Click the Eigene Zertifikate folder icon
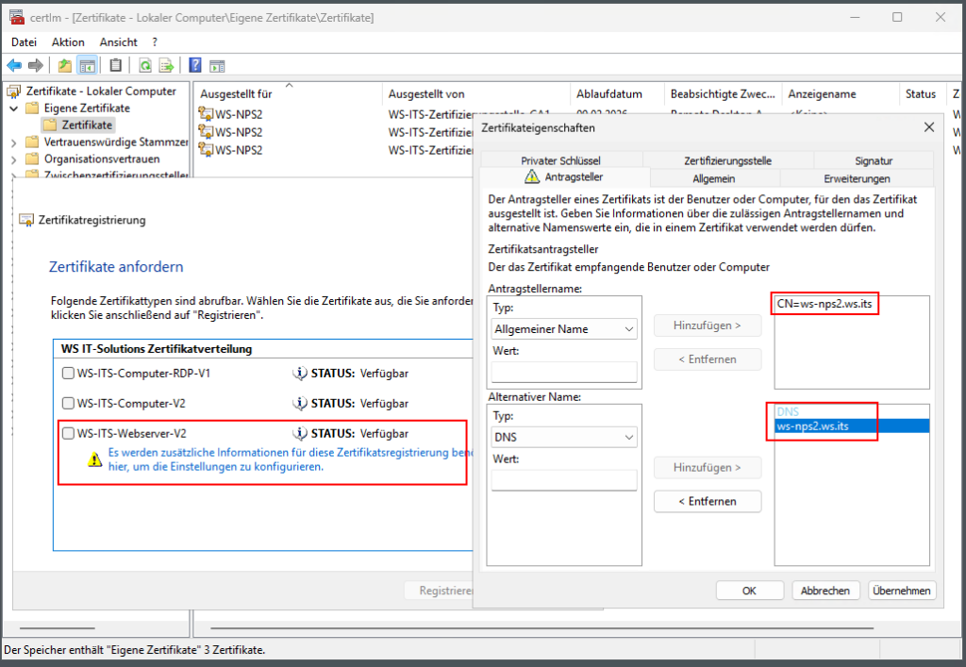This screenshot has width=966, height=667. click(x=32, y=108)
